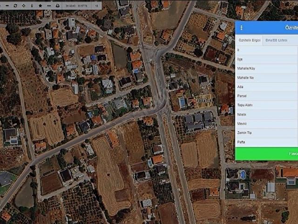Screen dimensions: 298x224
Task: Open the three-dot menu in panel header
Action: coord(241,28)
